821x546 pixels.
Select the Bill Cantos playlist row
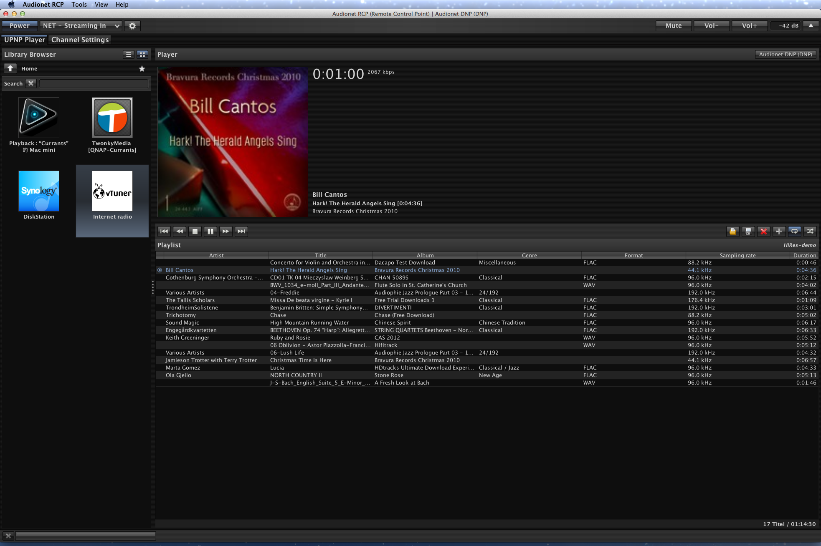point(487,270)
